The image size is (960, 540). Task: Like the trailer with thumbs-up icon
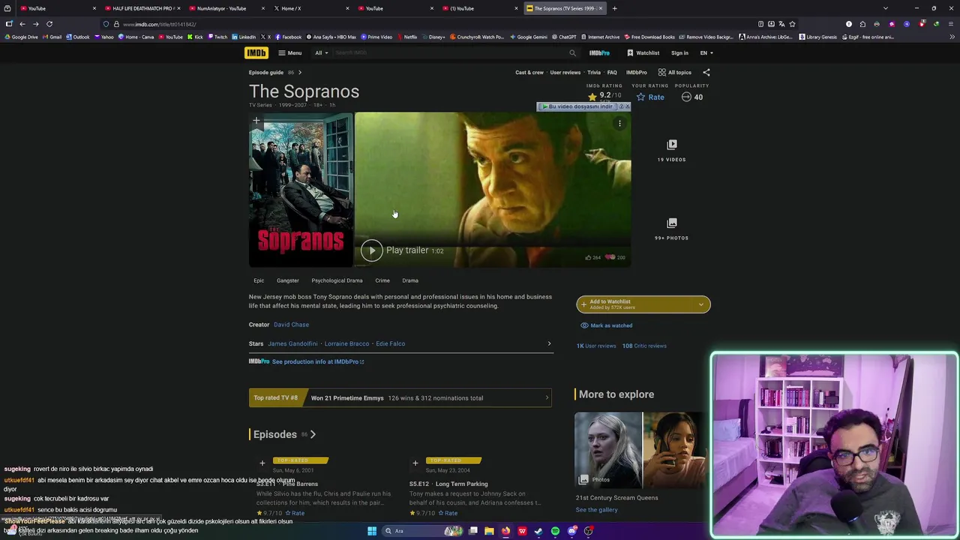click(x=588, y=257)
